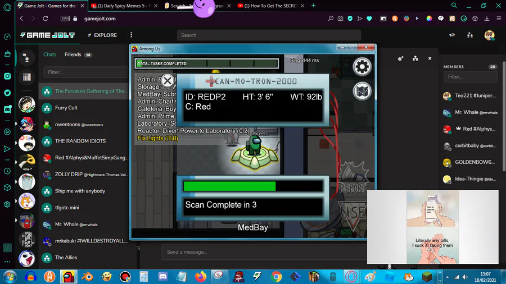506x284 pixels.
Task: Select member Teo221 #Juniper
Action: click(471, 95)
